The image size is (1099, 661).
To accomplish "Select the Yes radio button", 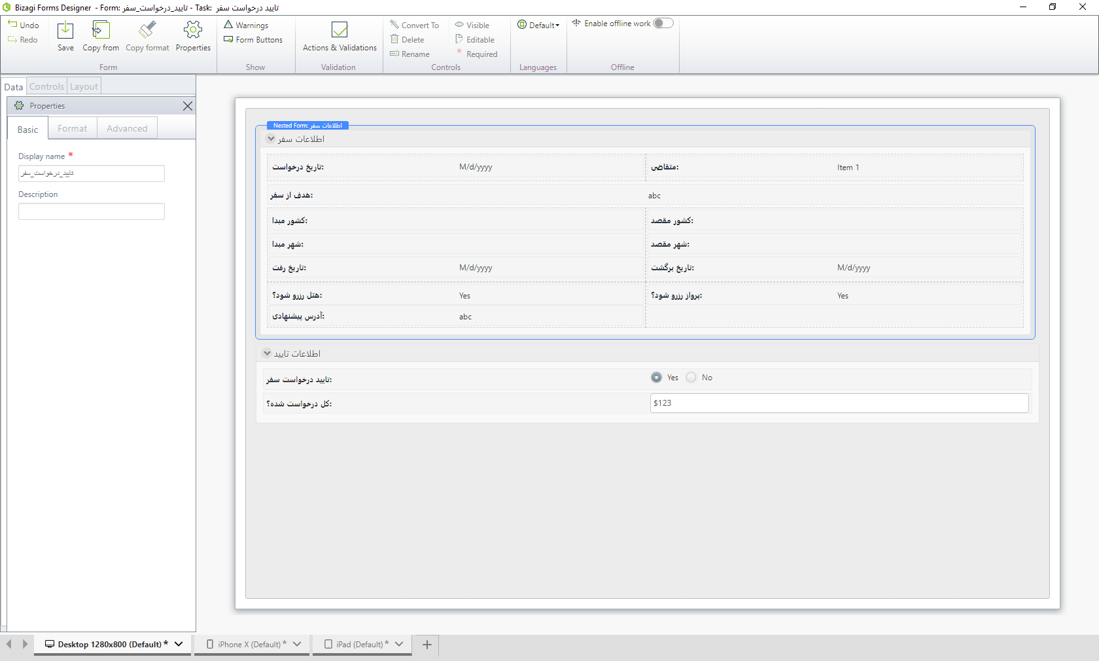I will pos(657,378).
